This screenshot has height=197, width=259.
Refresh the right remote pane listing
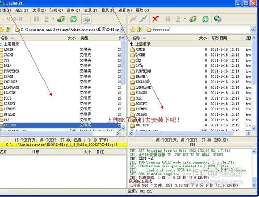coord(205,19)
